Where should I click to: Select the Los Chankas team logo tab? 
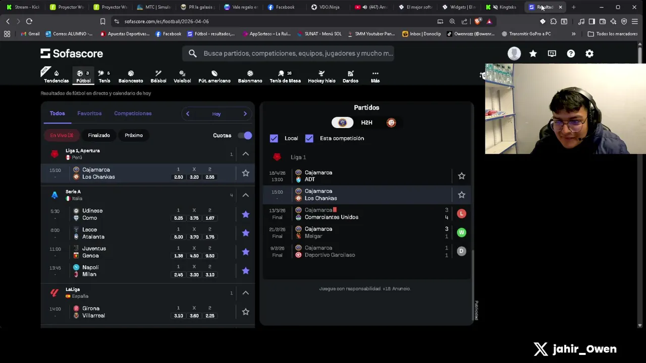391,123
